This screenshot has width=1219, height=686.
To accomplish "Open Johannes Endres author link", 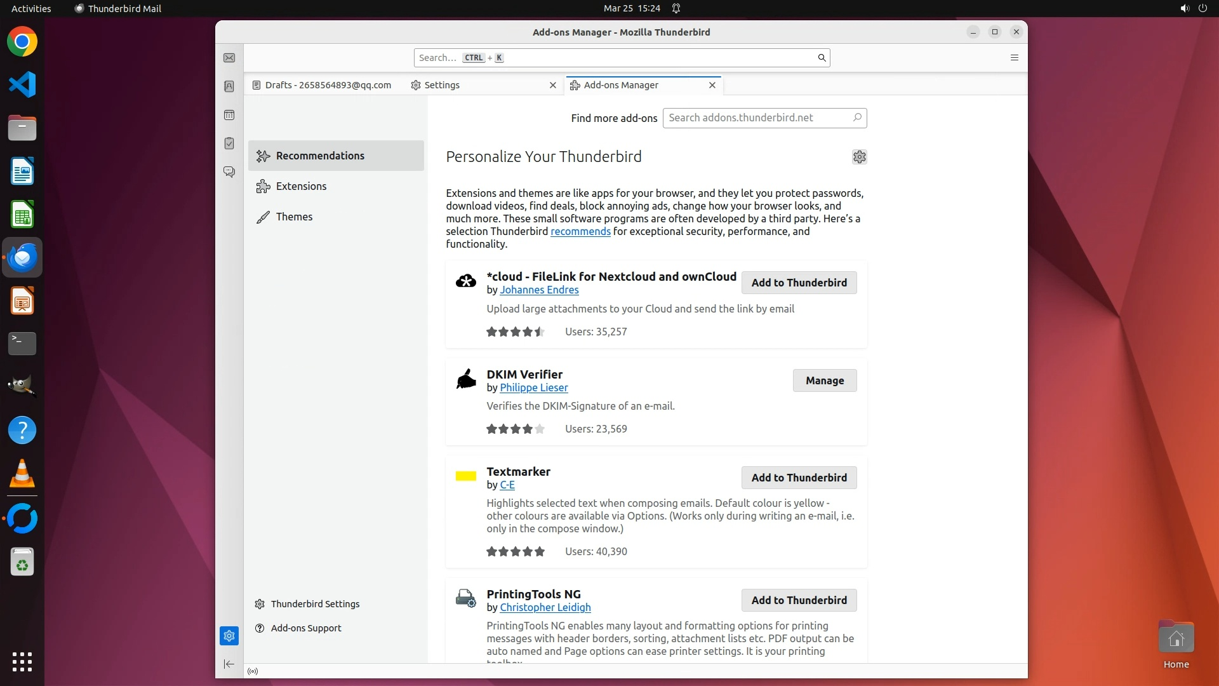I will point(539,290).
